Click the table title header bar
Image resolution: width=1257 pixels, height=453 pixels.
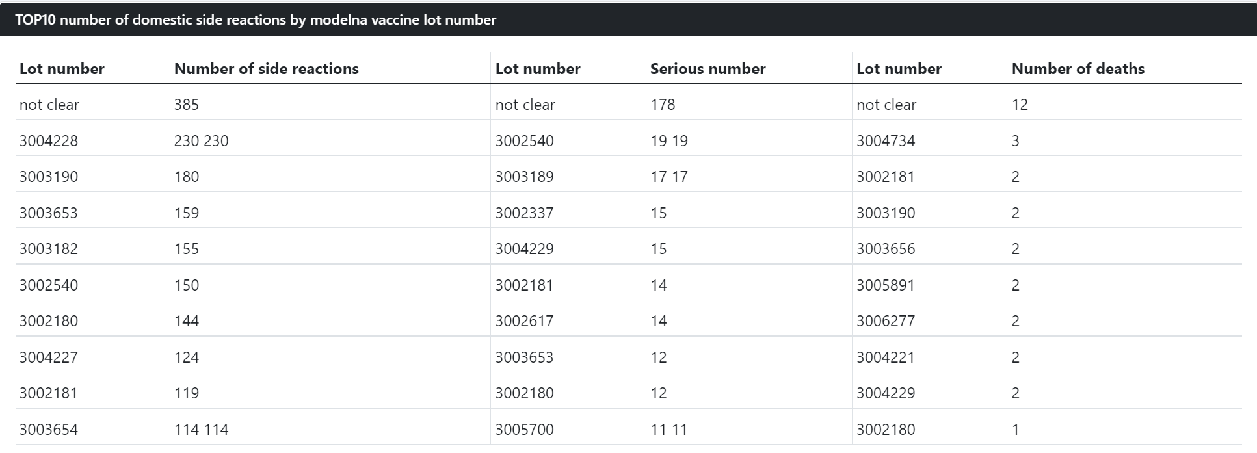pyautogui.click(x=628, y=19)
